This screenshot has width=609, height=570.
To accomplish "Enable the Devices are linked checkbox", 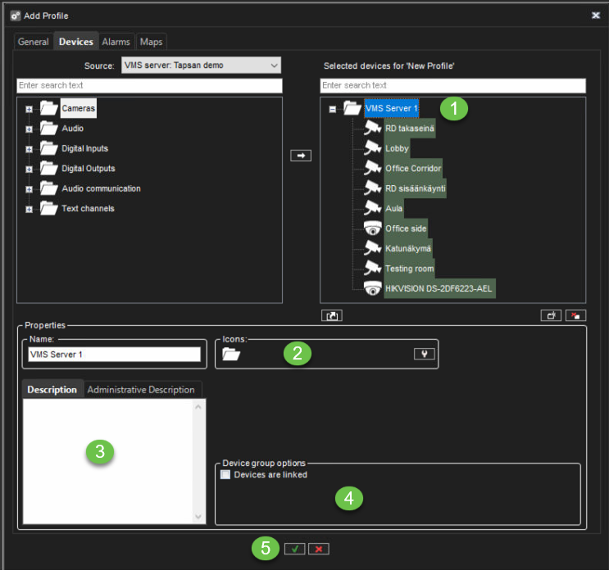I will click(225, 474).
